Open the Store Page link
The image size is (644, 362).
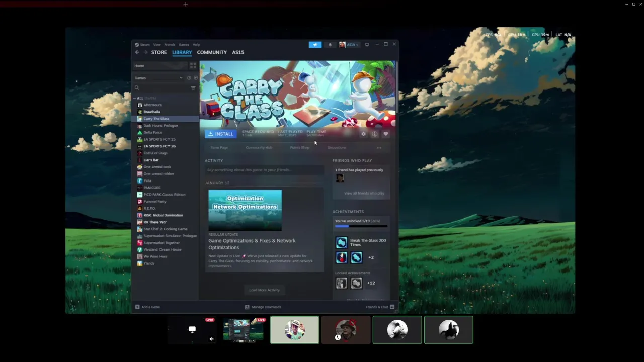(219, 148)
